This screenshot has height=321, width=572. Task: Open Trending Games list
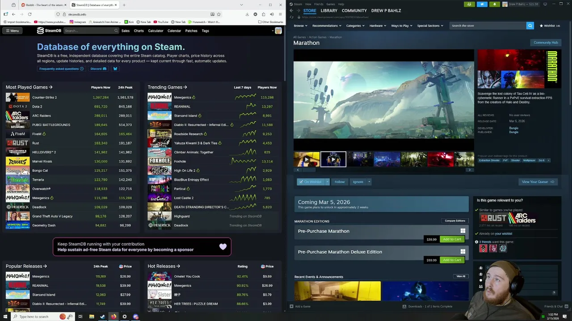coord(167,87)
